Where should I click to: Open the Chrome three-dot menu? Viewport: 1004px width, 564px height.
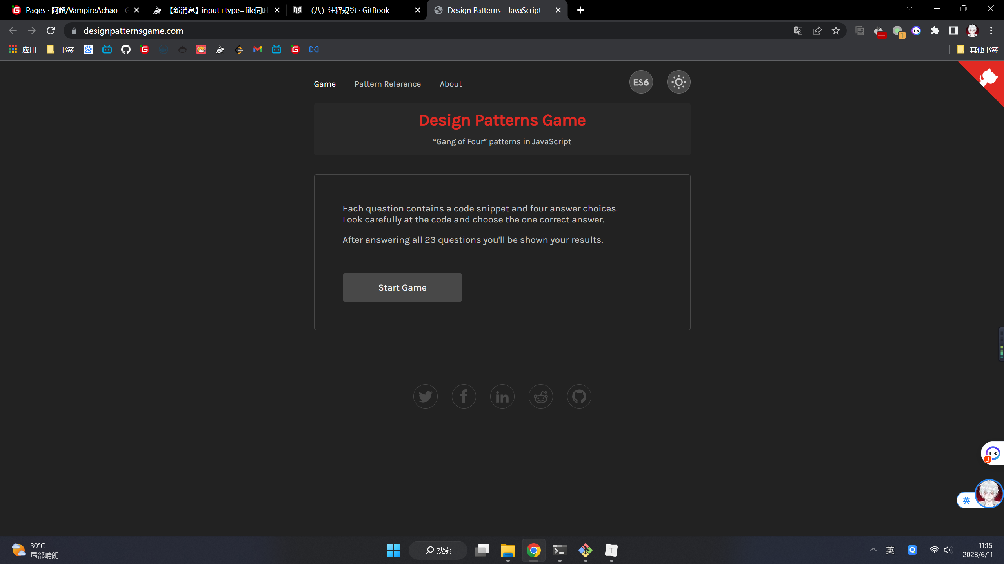(x=991, y=31)
